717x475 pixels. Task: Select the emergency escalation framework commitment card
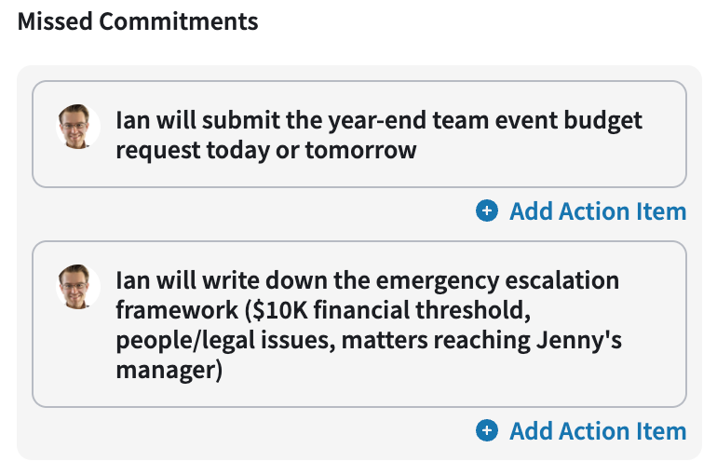[358, 324]
